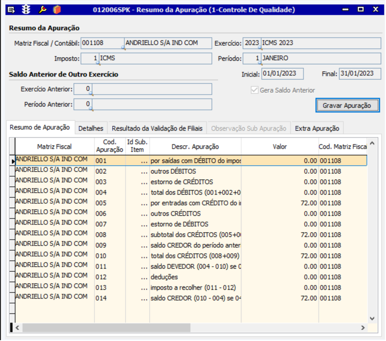Select row 008 subtotal dos CRÉDITOS
The height and width of the screenshot is (341, 386).
[x=191, y=235]
